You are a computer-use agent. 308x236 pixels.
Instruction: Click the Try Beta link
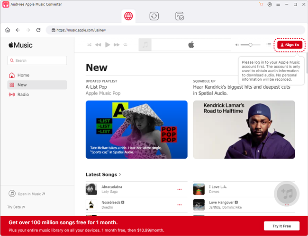pyautogui.click(x=16, y=207)
